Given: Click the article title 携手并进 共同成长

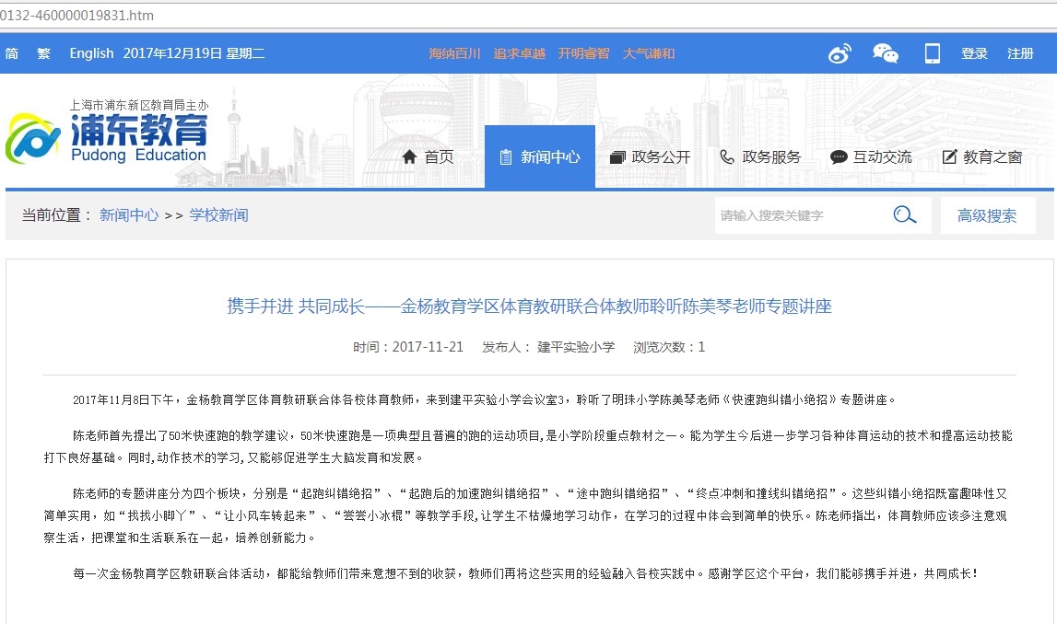Looking at the screenshot, I should (529, 306).
